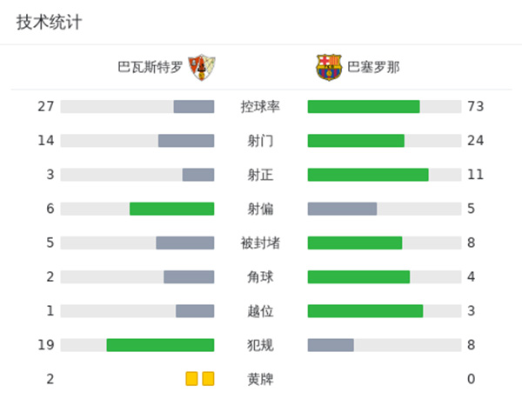Click the second yellow card icon
Viewport: 522px width, 399px height.
(x=208, y=379)
